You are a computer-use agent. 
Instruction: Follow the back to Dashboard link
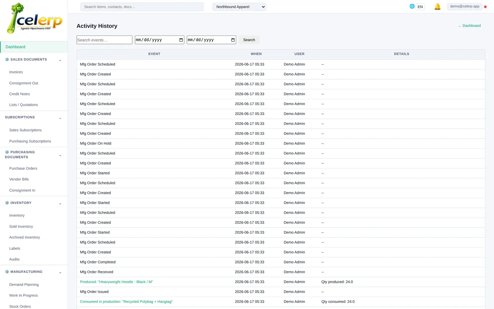coord(469,25)
